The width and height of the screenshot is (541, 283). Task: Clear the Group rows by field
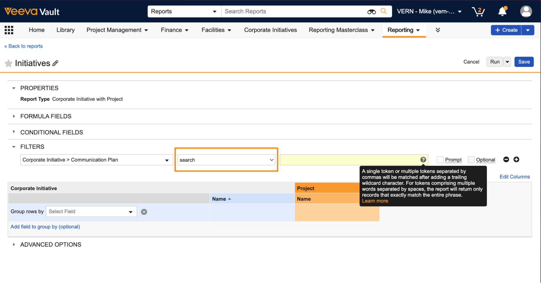click(144, 212)
